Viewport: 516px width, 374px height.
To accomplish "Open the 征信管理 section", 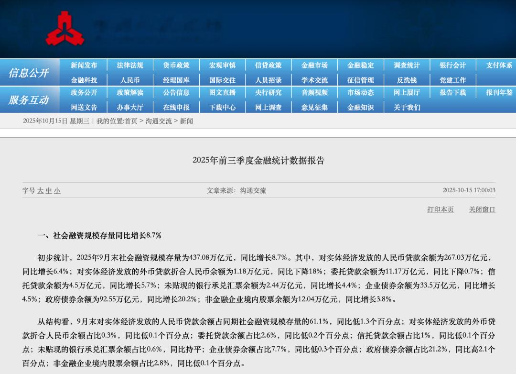I will pyautogui.click(x=361, y=80).
